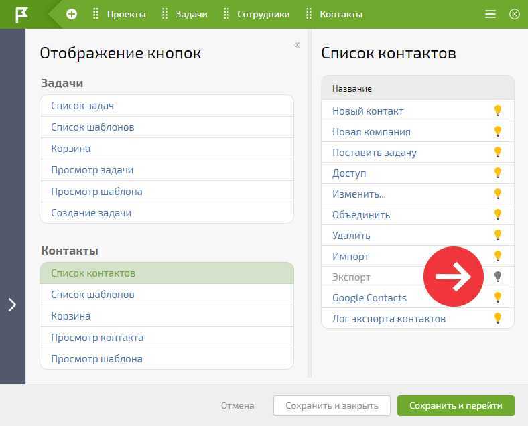Click the plus add icon in header

pyautogui.click(x=72, y=14)
